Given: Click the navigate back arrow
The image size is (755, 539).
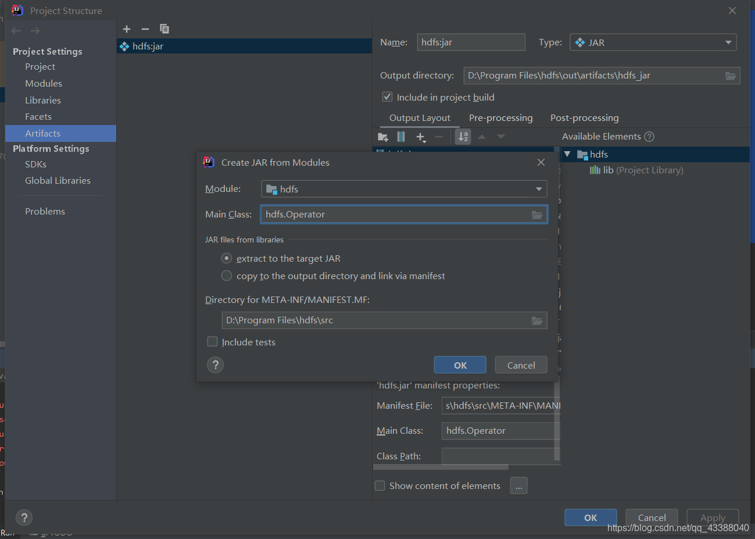Looking at the screenshot, I should click(16, 31).
